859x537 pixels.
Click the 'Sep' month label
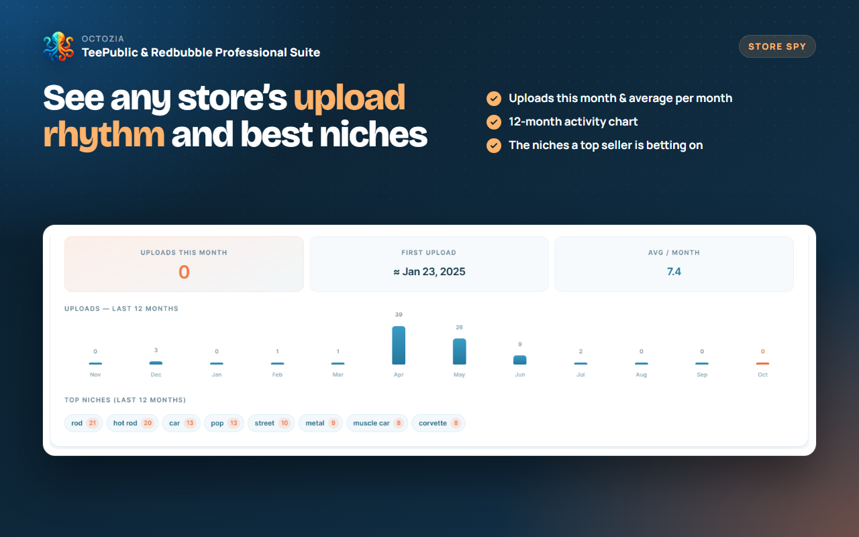[702, 375]
